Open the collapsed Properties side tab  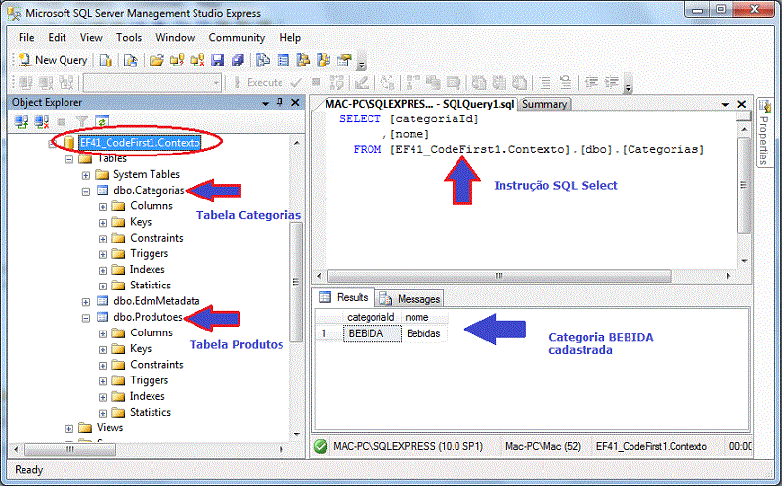(764, 133)
